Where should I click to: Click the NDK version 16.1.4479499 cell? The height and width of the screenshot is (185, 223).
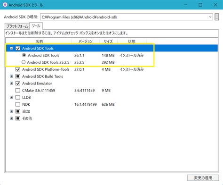tap(86, 104)
